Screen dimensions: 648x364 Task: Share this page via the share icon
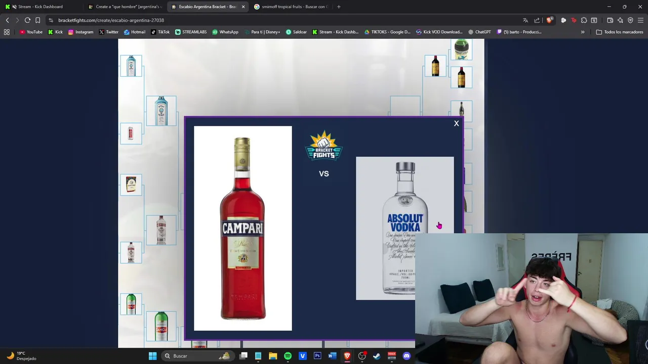[x=537, y=20]
